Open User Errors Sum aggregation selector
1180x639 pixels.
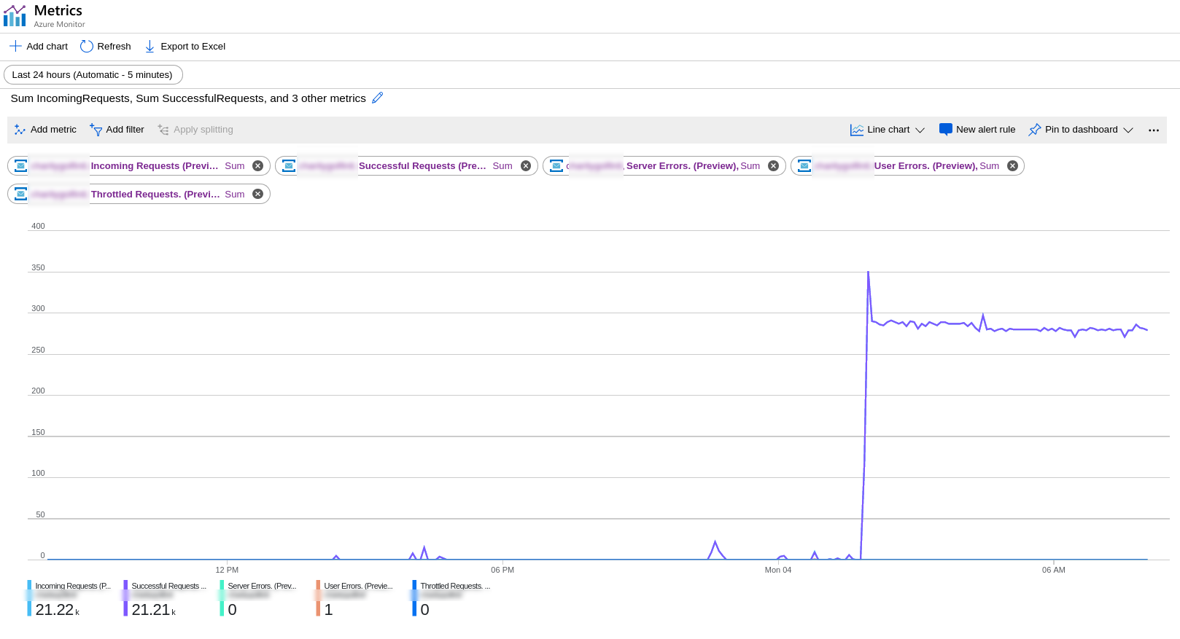click(990, 165)
